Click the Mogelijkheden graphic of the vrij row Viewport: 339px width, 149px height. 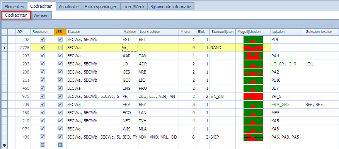[253, 48]
